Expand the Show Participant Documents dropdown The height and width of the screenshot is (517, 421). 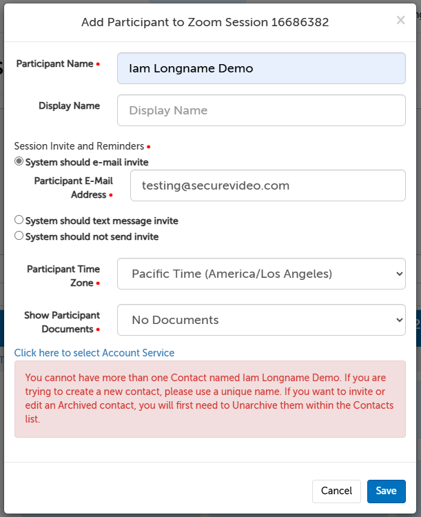[x=261, y=320]
